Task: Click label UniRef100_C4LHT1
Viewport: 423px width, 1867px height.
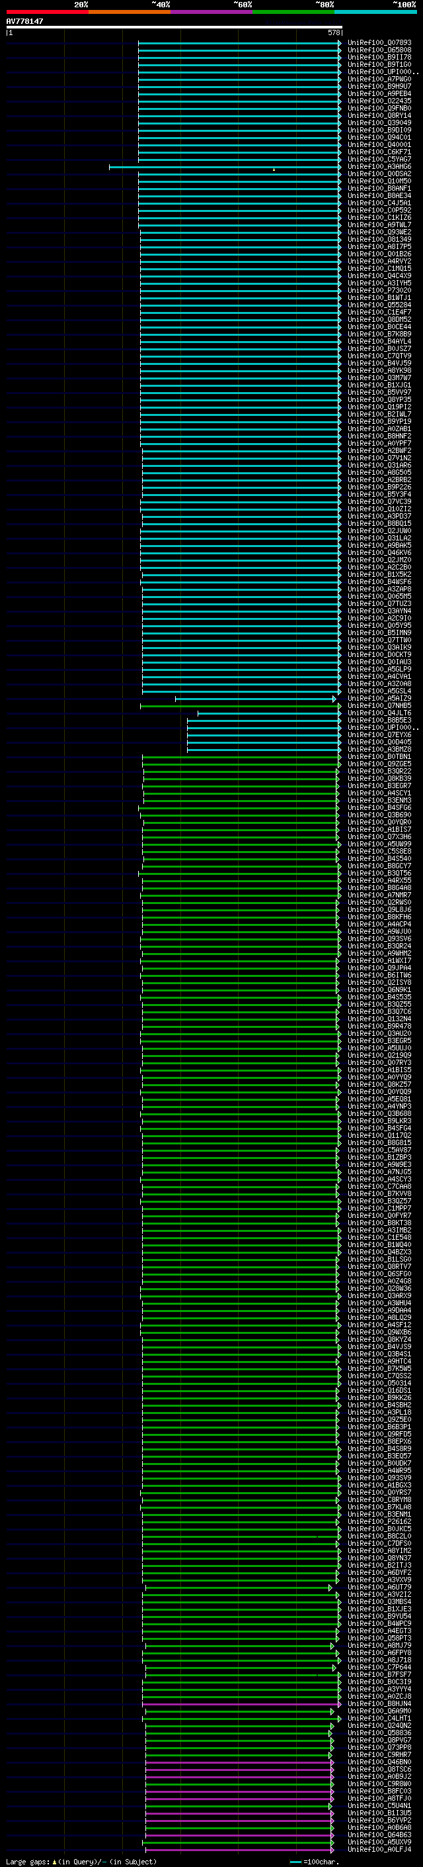Action: (379, 1719)
